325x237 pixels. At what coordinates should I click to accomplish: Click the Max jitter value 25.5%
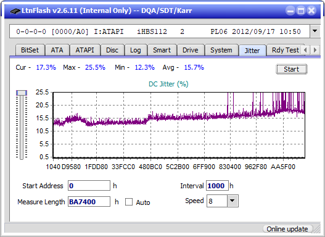[95, 67]
